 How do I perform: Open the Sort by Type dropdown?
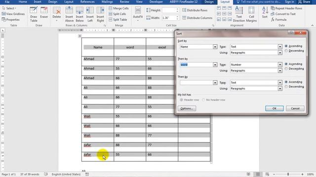pyautogui.click(x=280, y=47)
